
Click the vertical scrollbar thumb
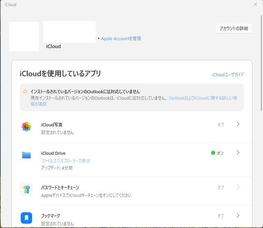pos(261,63)
